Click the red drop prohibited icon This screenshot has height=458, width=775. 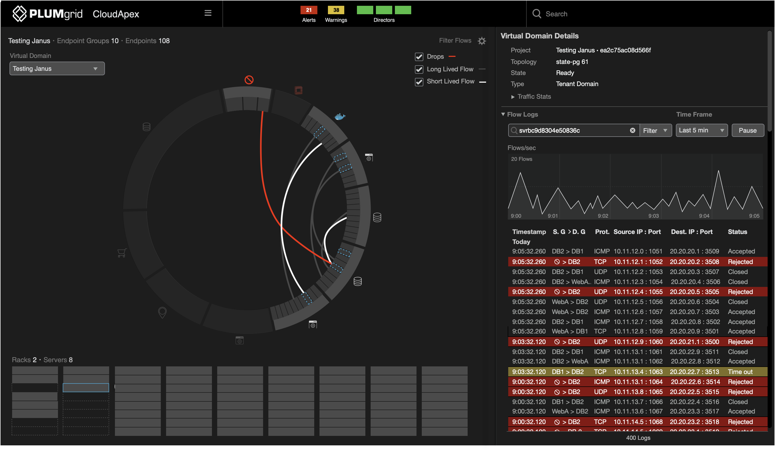249,80
